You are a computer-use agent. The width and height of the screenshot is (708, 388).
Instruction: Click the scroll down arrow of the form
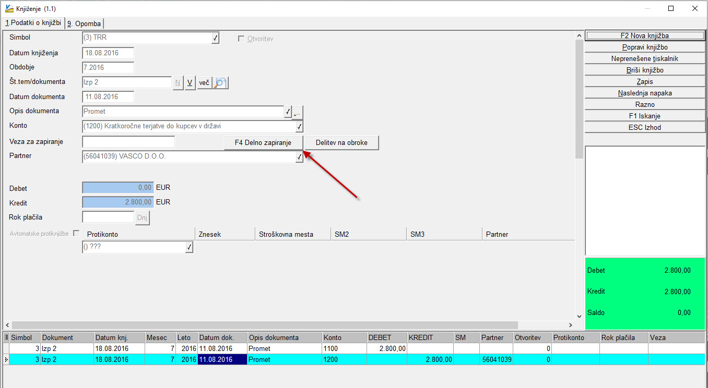click(579, 317)
